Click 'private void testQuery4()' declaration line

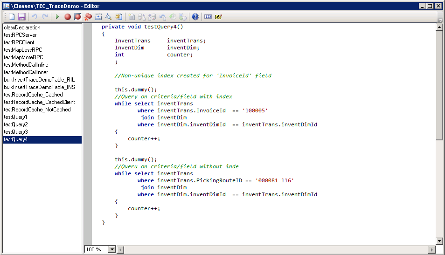pyautogui.click(x=142, y=27)
